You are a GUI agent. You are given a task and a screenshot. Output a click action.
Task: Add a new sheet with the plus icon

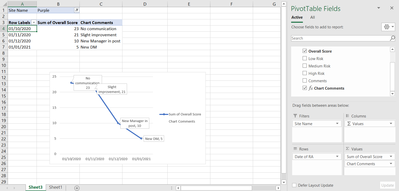[x=77, y=188]
